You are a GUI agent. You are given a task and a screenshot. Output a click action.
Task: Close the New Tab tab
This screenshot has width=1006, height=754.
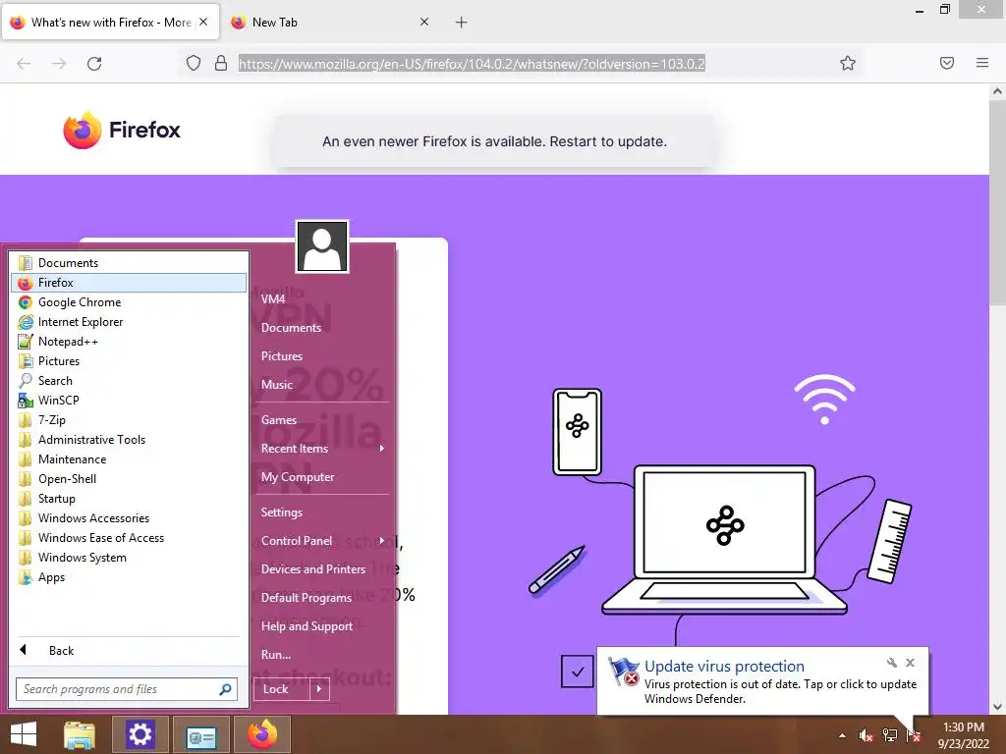coord(424,22)
